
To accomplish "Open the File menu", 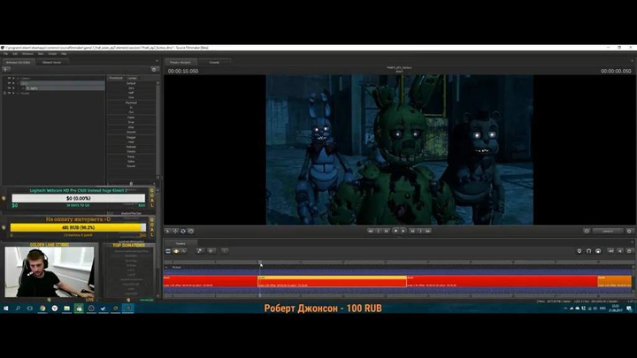I will tap(5, 54).
